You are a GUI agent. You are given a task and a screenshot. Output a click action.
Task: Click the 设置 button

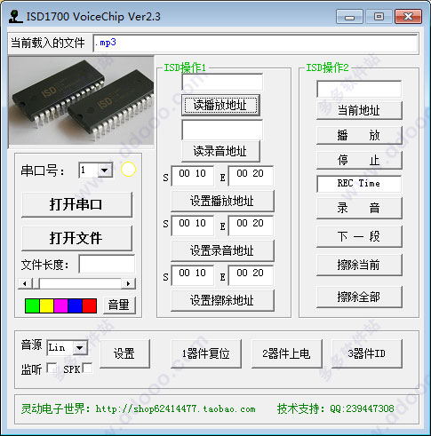124,353
